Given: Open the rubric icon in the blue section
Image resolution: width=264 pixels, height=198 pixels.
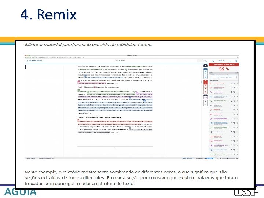Looking at the screenshot, I should click(205, 77).
